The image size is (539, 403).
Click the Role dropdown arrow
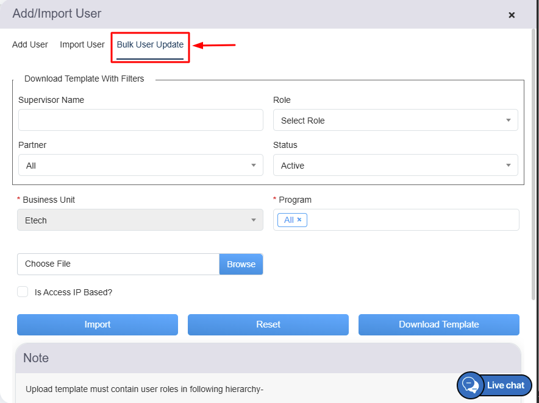(x=509, y=121)
